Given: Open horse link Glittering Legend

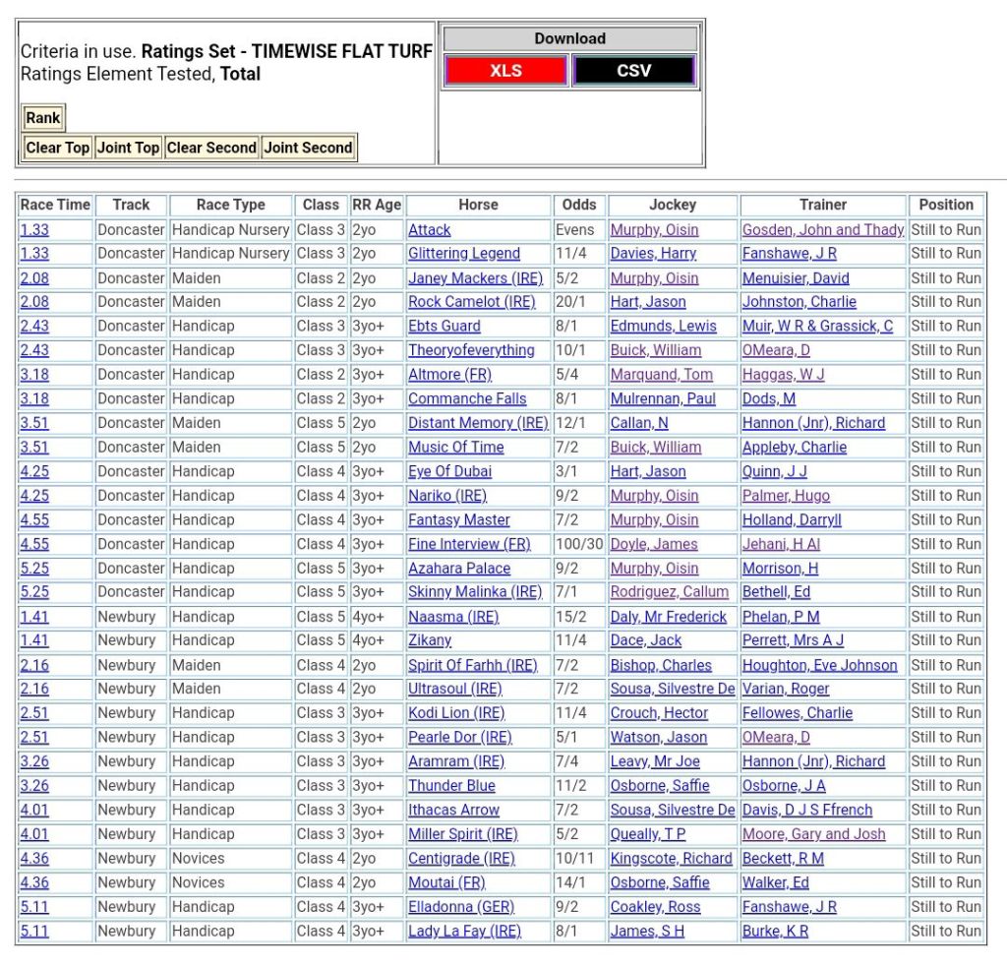Looking at the screenshot, I should tap(464, 254).
